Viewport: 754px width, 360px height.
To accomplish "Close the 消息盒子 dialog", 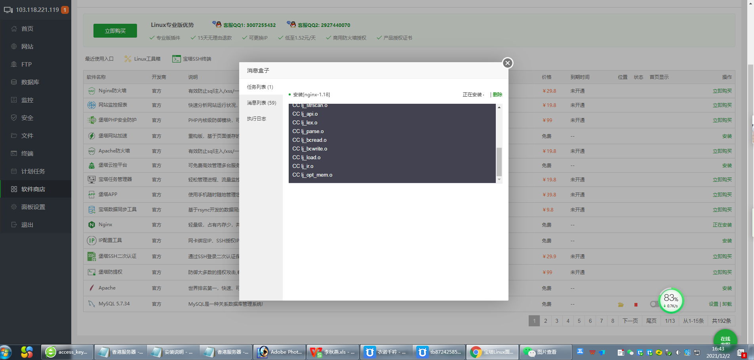I will [507, 63].
